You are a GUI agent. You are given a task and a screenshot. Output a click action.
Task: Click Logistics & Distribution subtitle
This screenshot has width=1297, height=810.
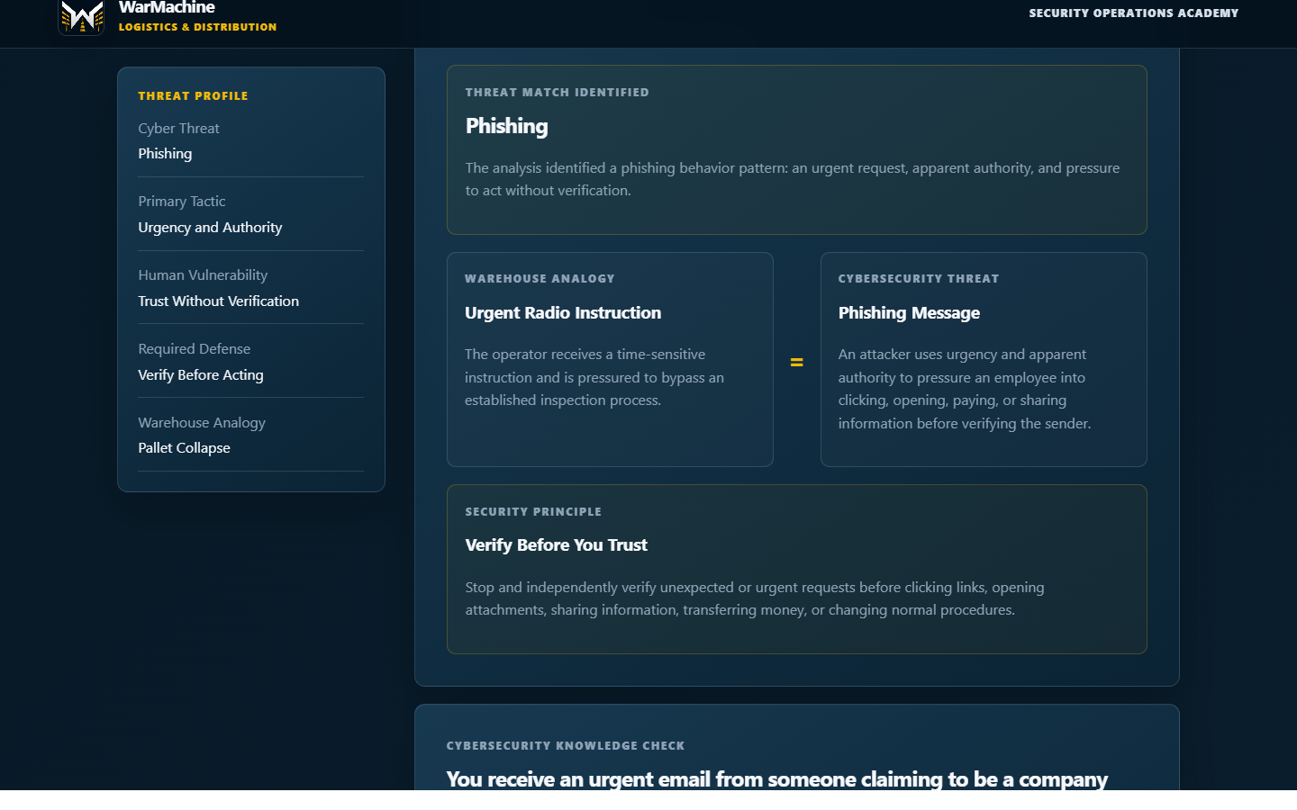coord(197,27)
